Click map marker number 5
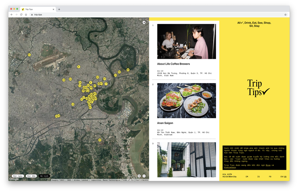 click(91, 83)
